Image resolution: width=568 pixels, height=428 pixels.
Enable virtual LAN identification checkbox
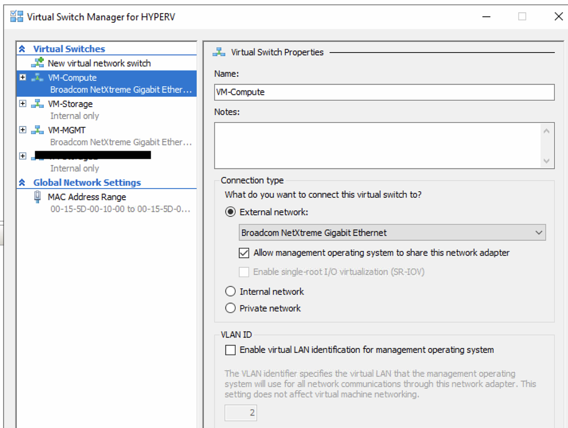(230, 350)
